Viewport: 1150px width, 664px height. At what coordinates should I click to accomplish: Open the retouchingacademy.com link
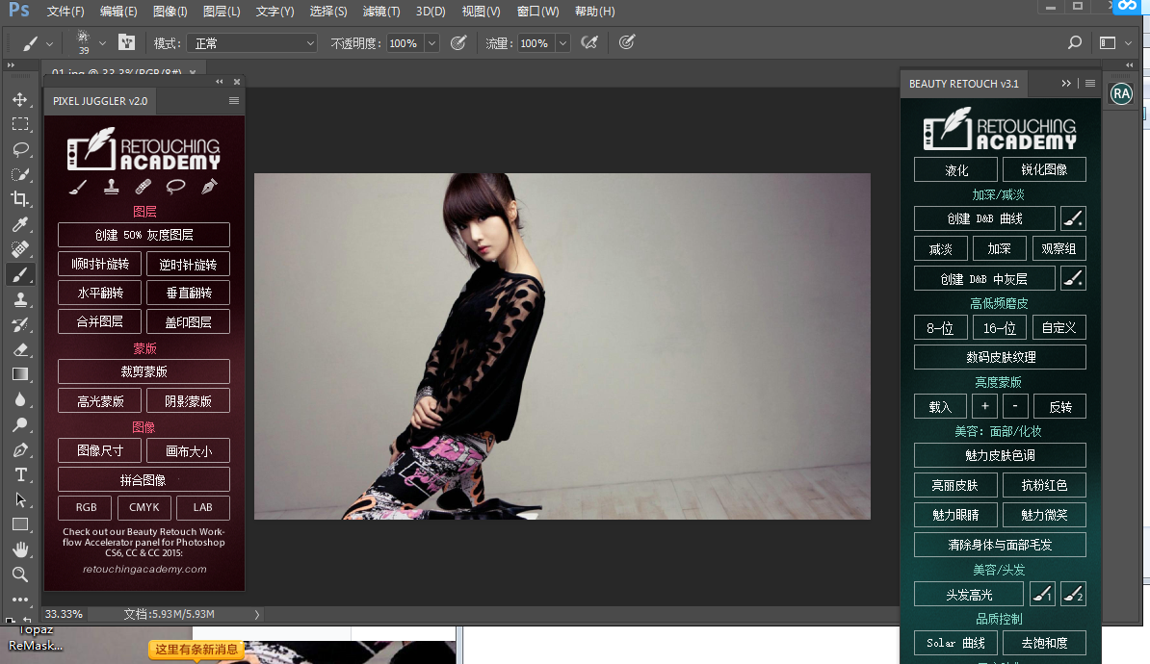[144, 569]
